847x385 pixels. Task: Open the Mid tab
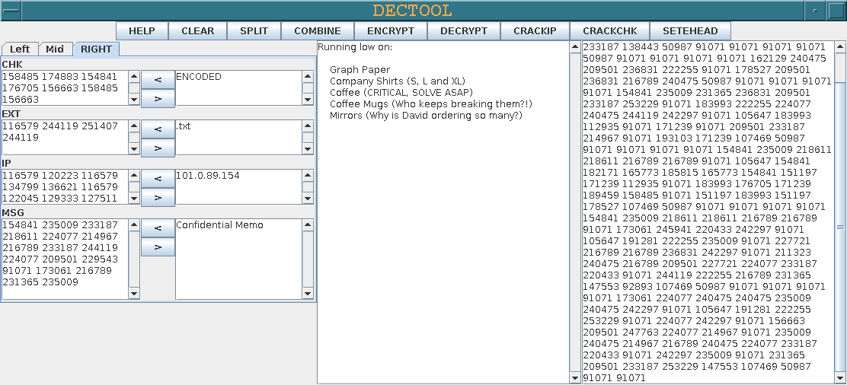click(x=55, y=49)
